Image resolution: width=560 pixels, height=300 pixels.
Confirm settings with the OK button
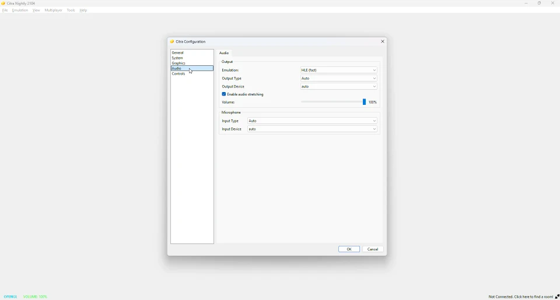point(349,249)
